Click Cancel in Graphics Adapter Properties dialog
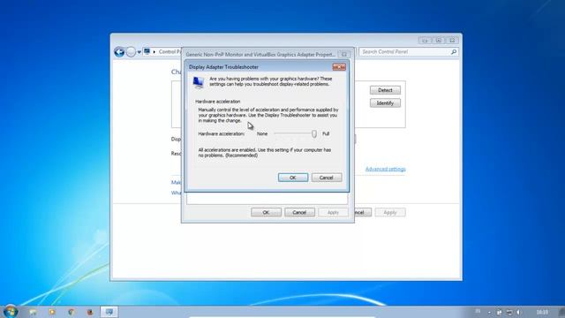The width and height of the screenshot is (565, 318). pos(299,212)
